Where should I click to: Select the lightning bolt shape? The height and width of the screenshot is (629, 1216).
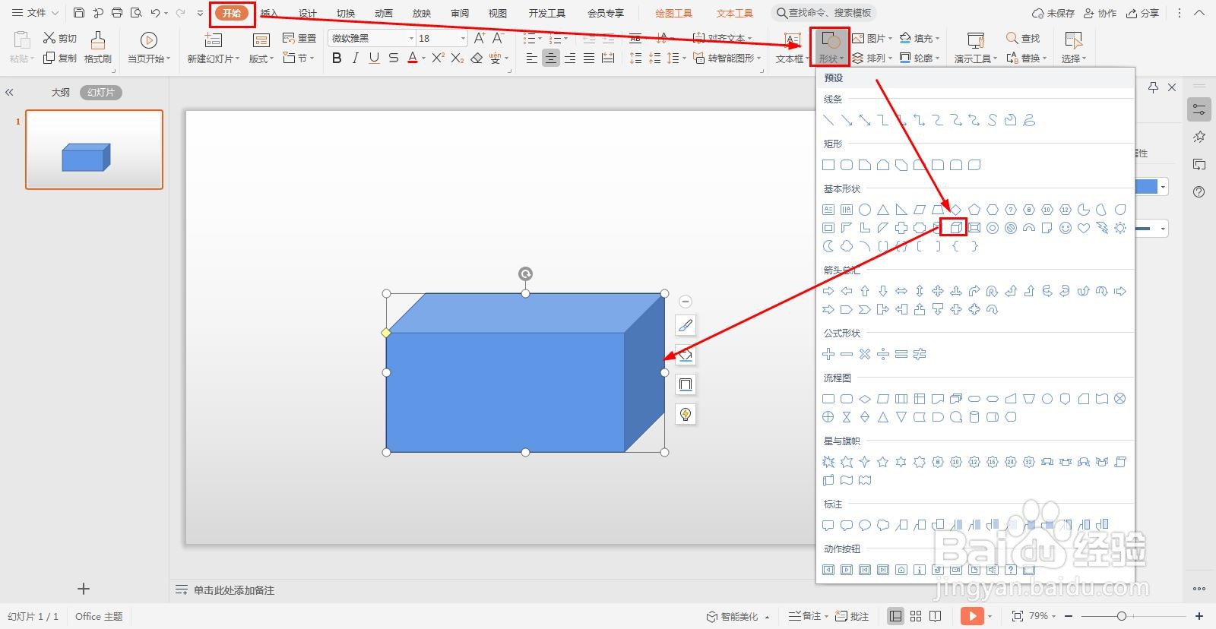[1102, 228]
